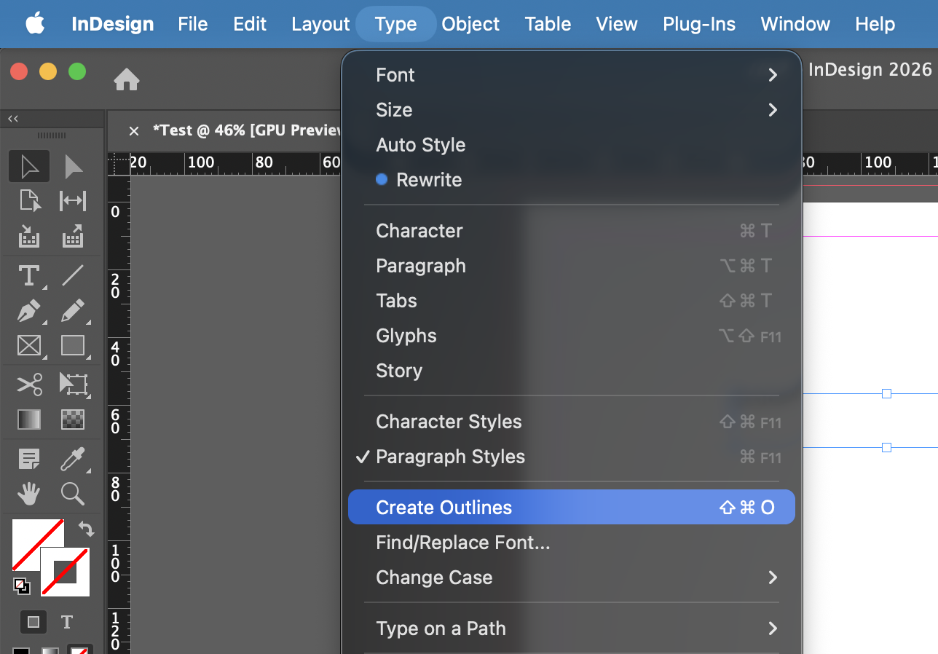Swap fill and stroke colors

click(x=86, y=529)
